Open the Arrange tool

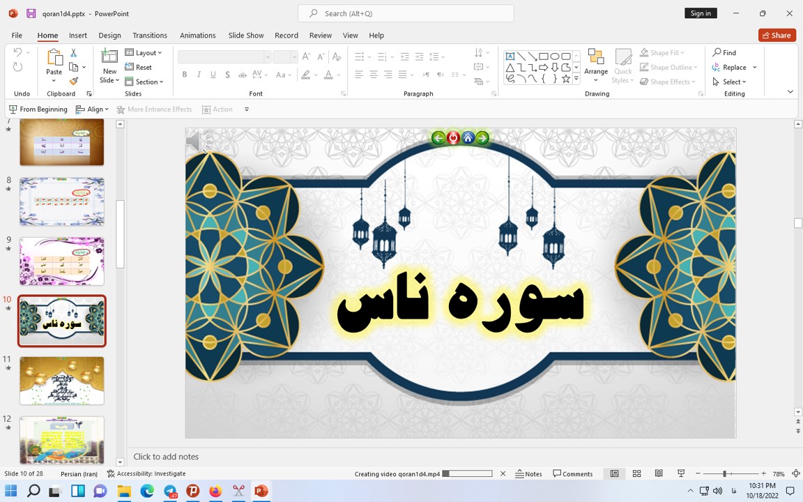click(x=596, y=66)
